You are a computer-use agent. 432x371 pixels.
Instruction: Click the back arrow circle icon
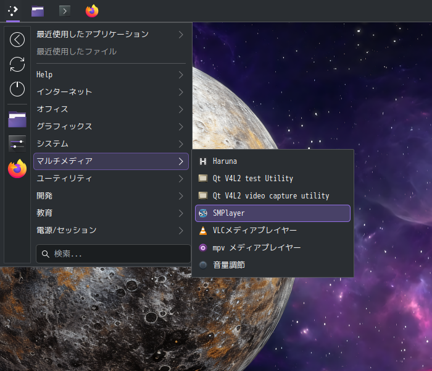[17, 40]
